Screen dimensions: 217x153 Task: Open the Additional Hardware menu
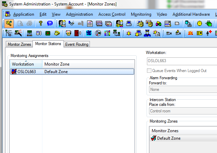(191, 14)
